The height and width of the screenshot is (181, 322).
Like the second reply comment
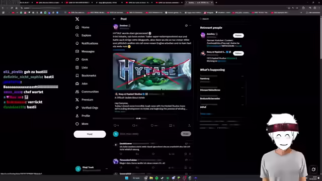coord(153,167)
